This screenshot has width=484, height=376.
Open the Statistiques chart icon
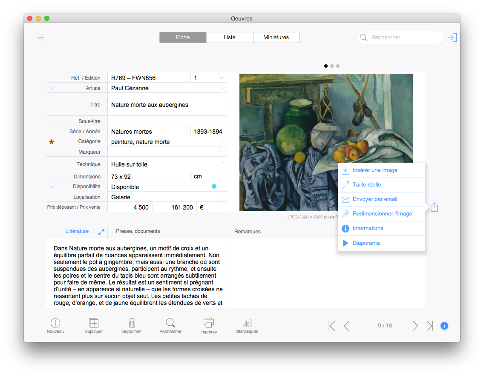coord(247,323)
